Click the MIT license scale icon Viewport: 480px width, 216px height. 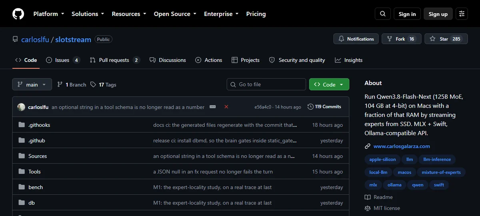click(x=368, y=208)
